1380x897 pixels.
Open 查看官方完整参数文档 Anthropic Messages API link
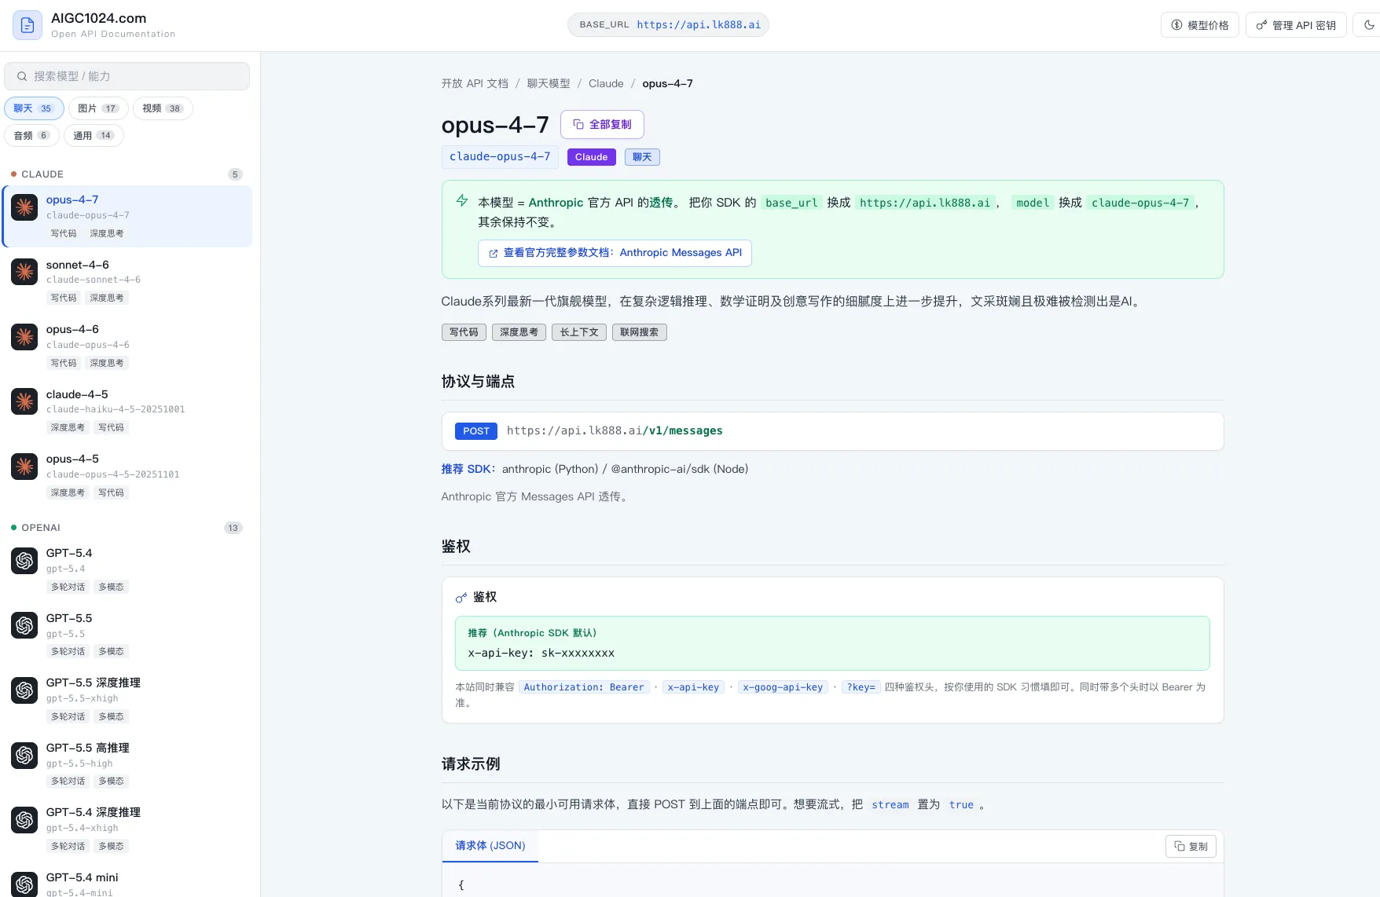point(615,253)
